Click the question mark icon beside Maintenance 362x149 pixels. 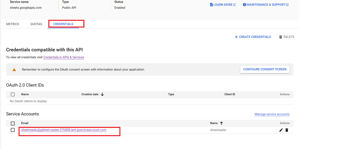click(x=244, y=5)
